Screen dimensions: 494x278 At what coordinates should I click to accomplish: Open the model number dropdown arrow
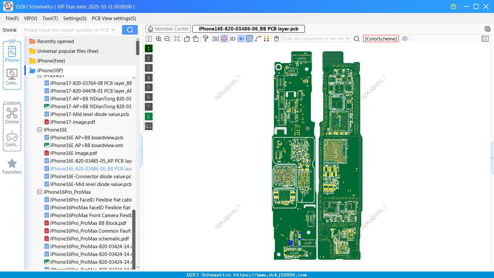(113, 30)
